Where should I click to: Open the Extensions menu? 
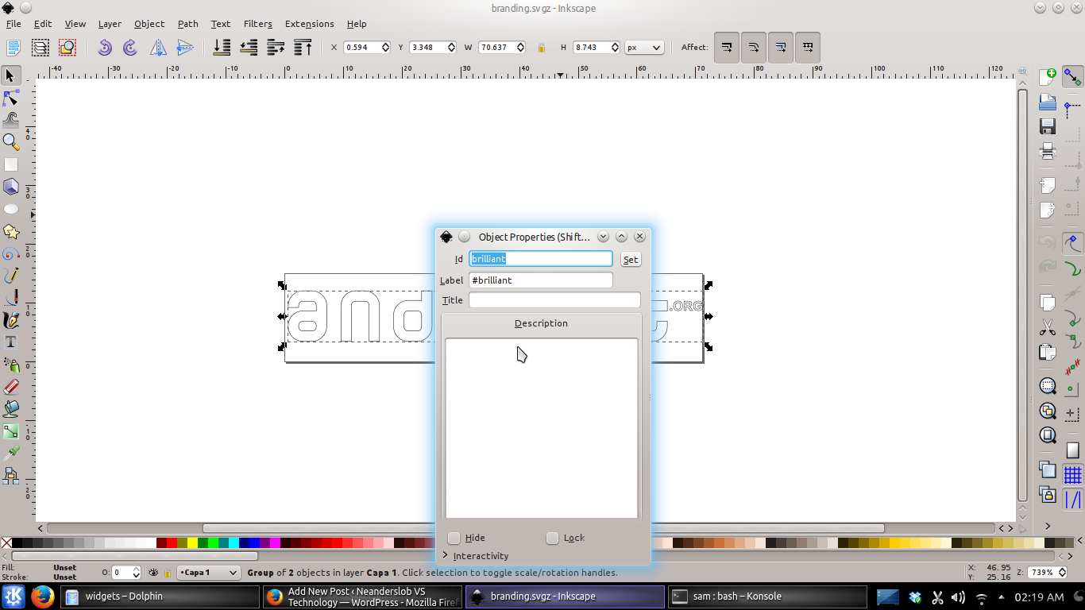(309, 24)
